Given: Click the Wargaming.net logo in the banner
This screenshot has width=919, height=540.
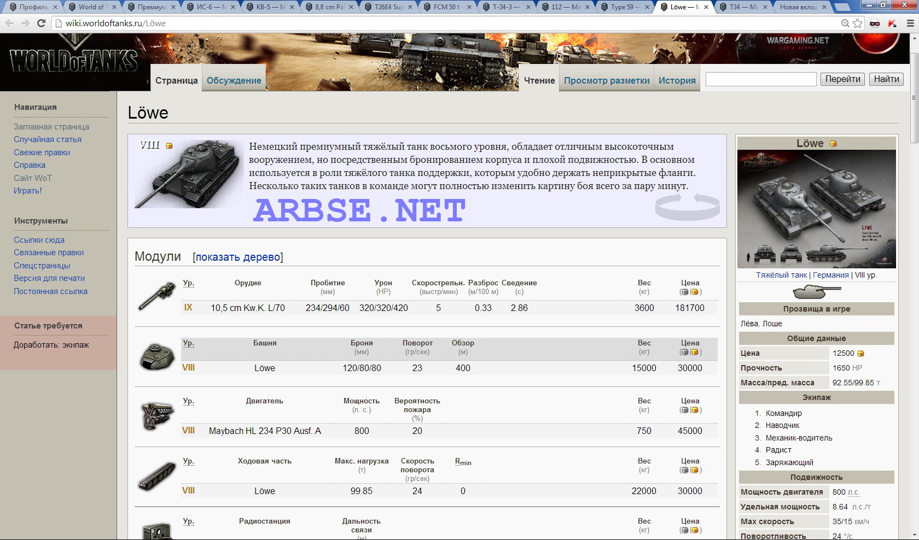Looking at the screenshot, I should (x=797, y=43).
